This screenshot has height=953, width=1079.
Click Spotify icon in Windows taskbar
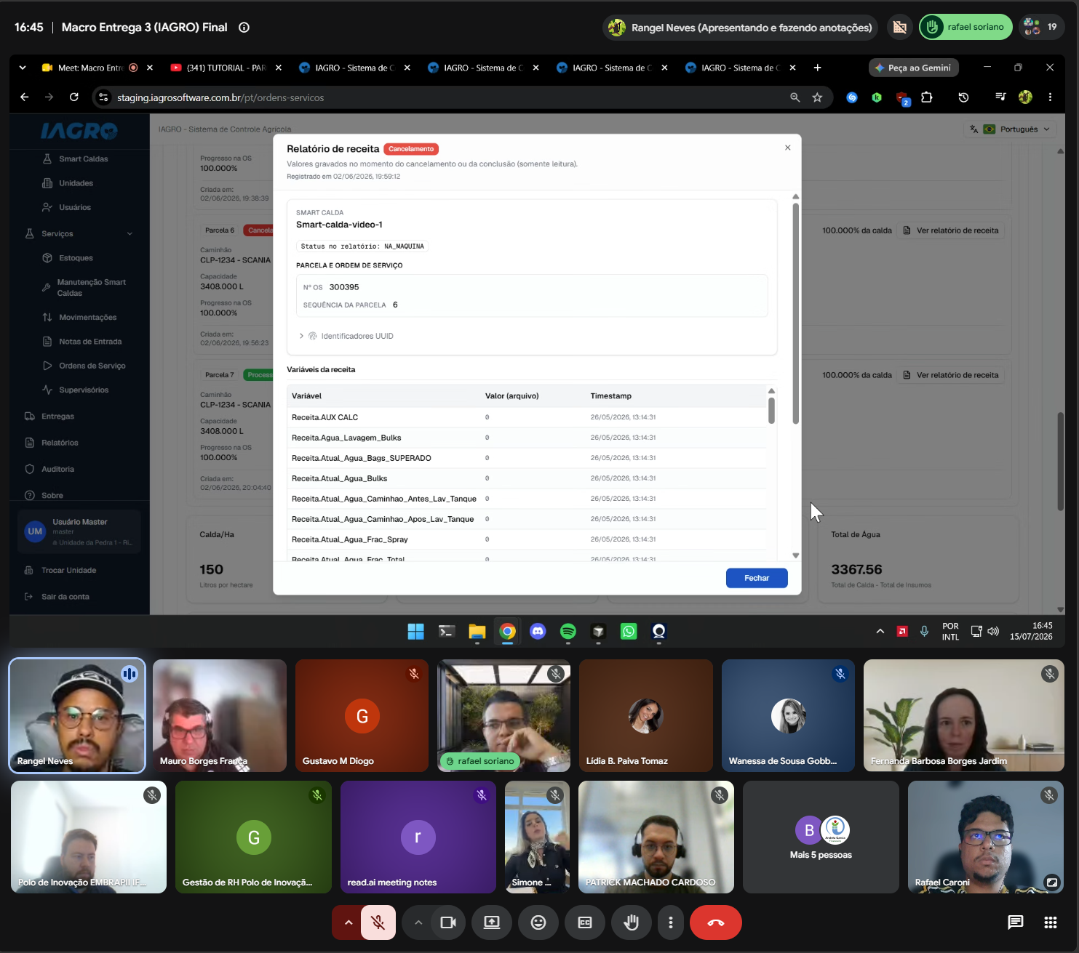(568, 632)
